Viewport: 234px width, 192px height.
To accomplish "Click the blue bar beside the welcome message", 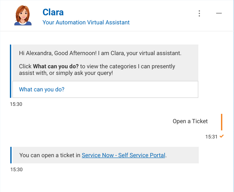I will point(11,71).
